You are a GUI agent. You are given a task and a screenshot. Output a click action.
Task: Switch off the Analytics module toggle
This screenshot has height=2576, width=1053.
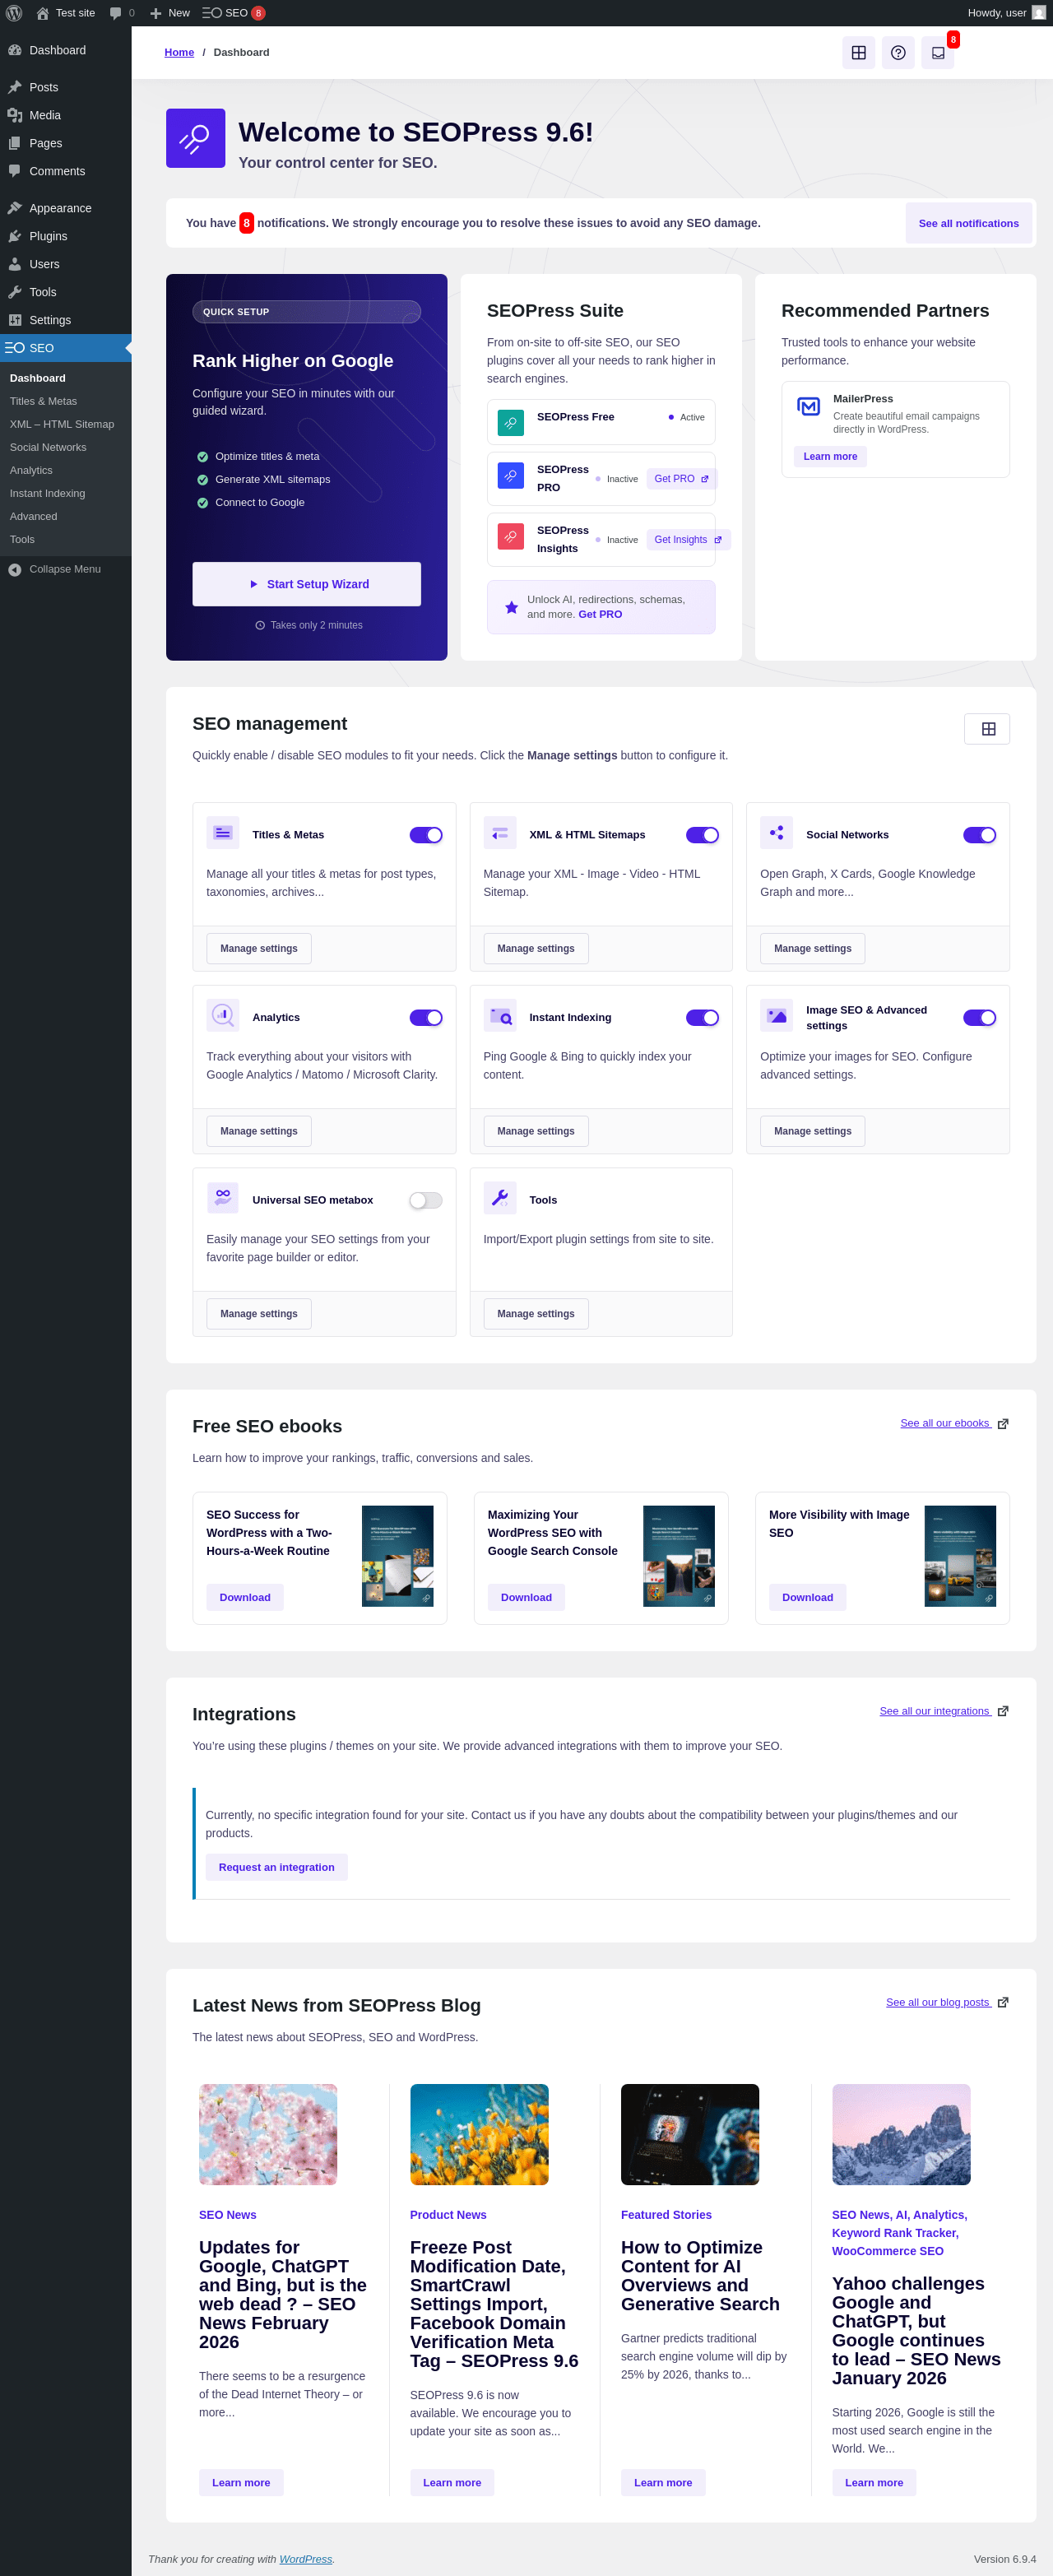point(426,1018)
